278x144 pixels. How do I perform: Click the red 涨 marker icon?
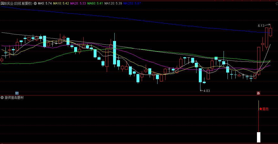click(258, 93)
